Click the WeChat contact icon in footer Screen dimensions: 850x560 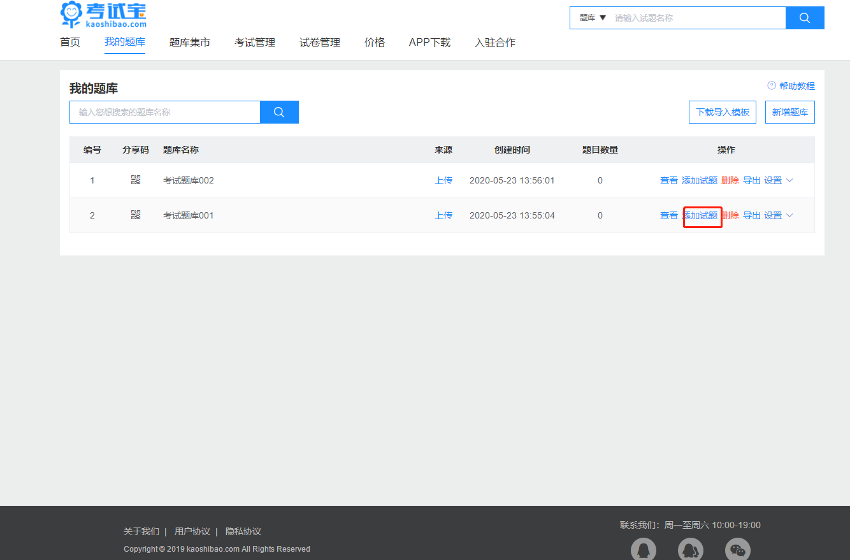pyautogui.click(x=738, y=550)
